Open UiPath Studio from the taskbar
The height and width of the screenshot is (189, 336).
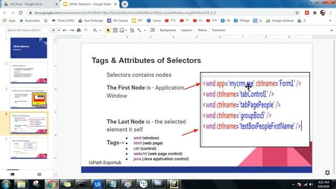(x=98, y=184)
